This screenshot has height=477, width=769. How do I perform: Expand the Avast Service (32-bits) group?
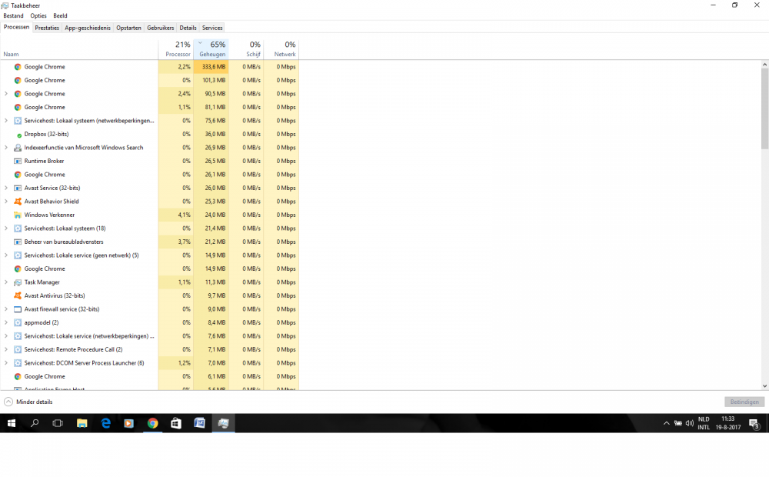[6, 188]
